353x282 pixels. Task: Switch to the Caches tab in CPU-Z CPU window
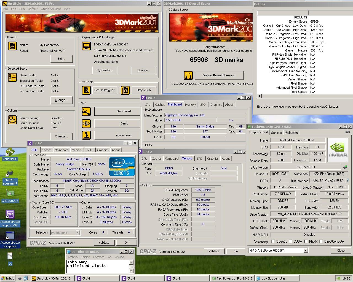pos(46,150)
